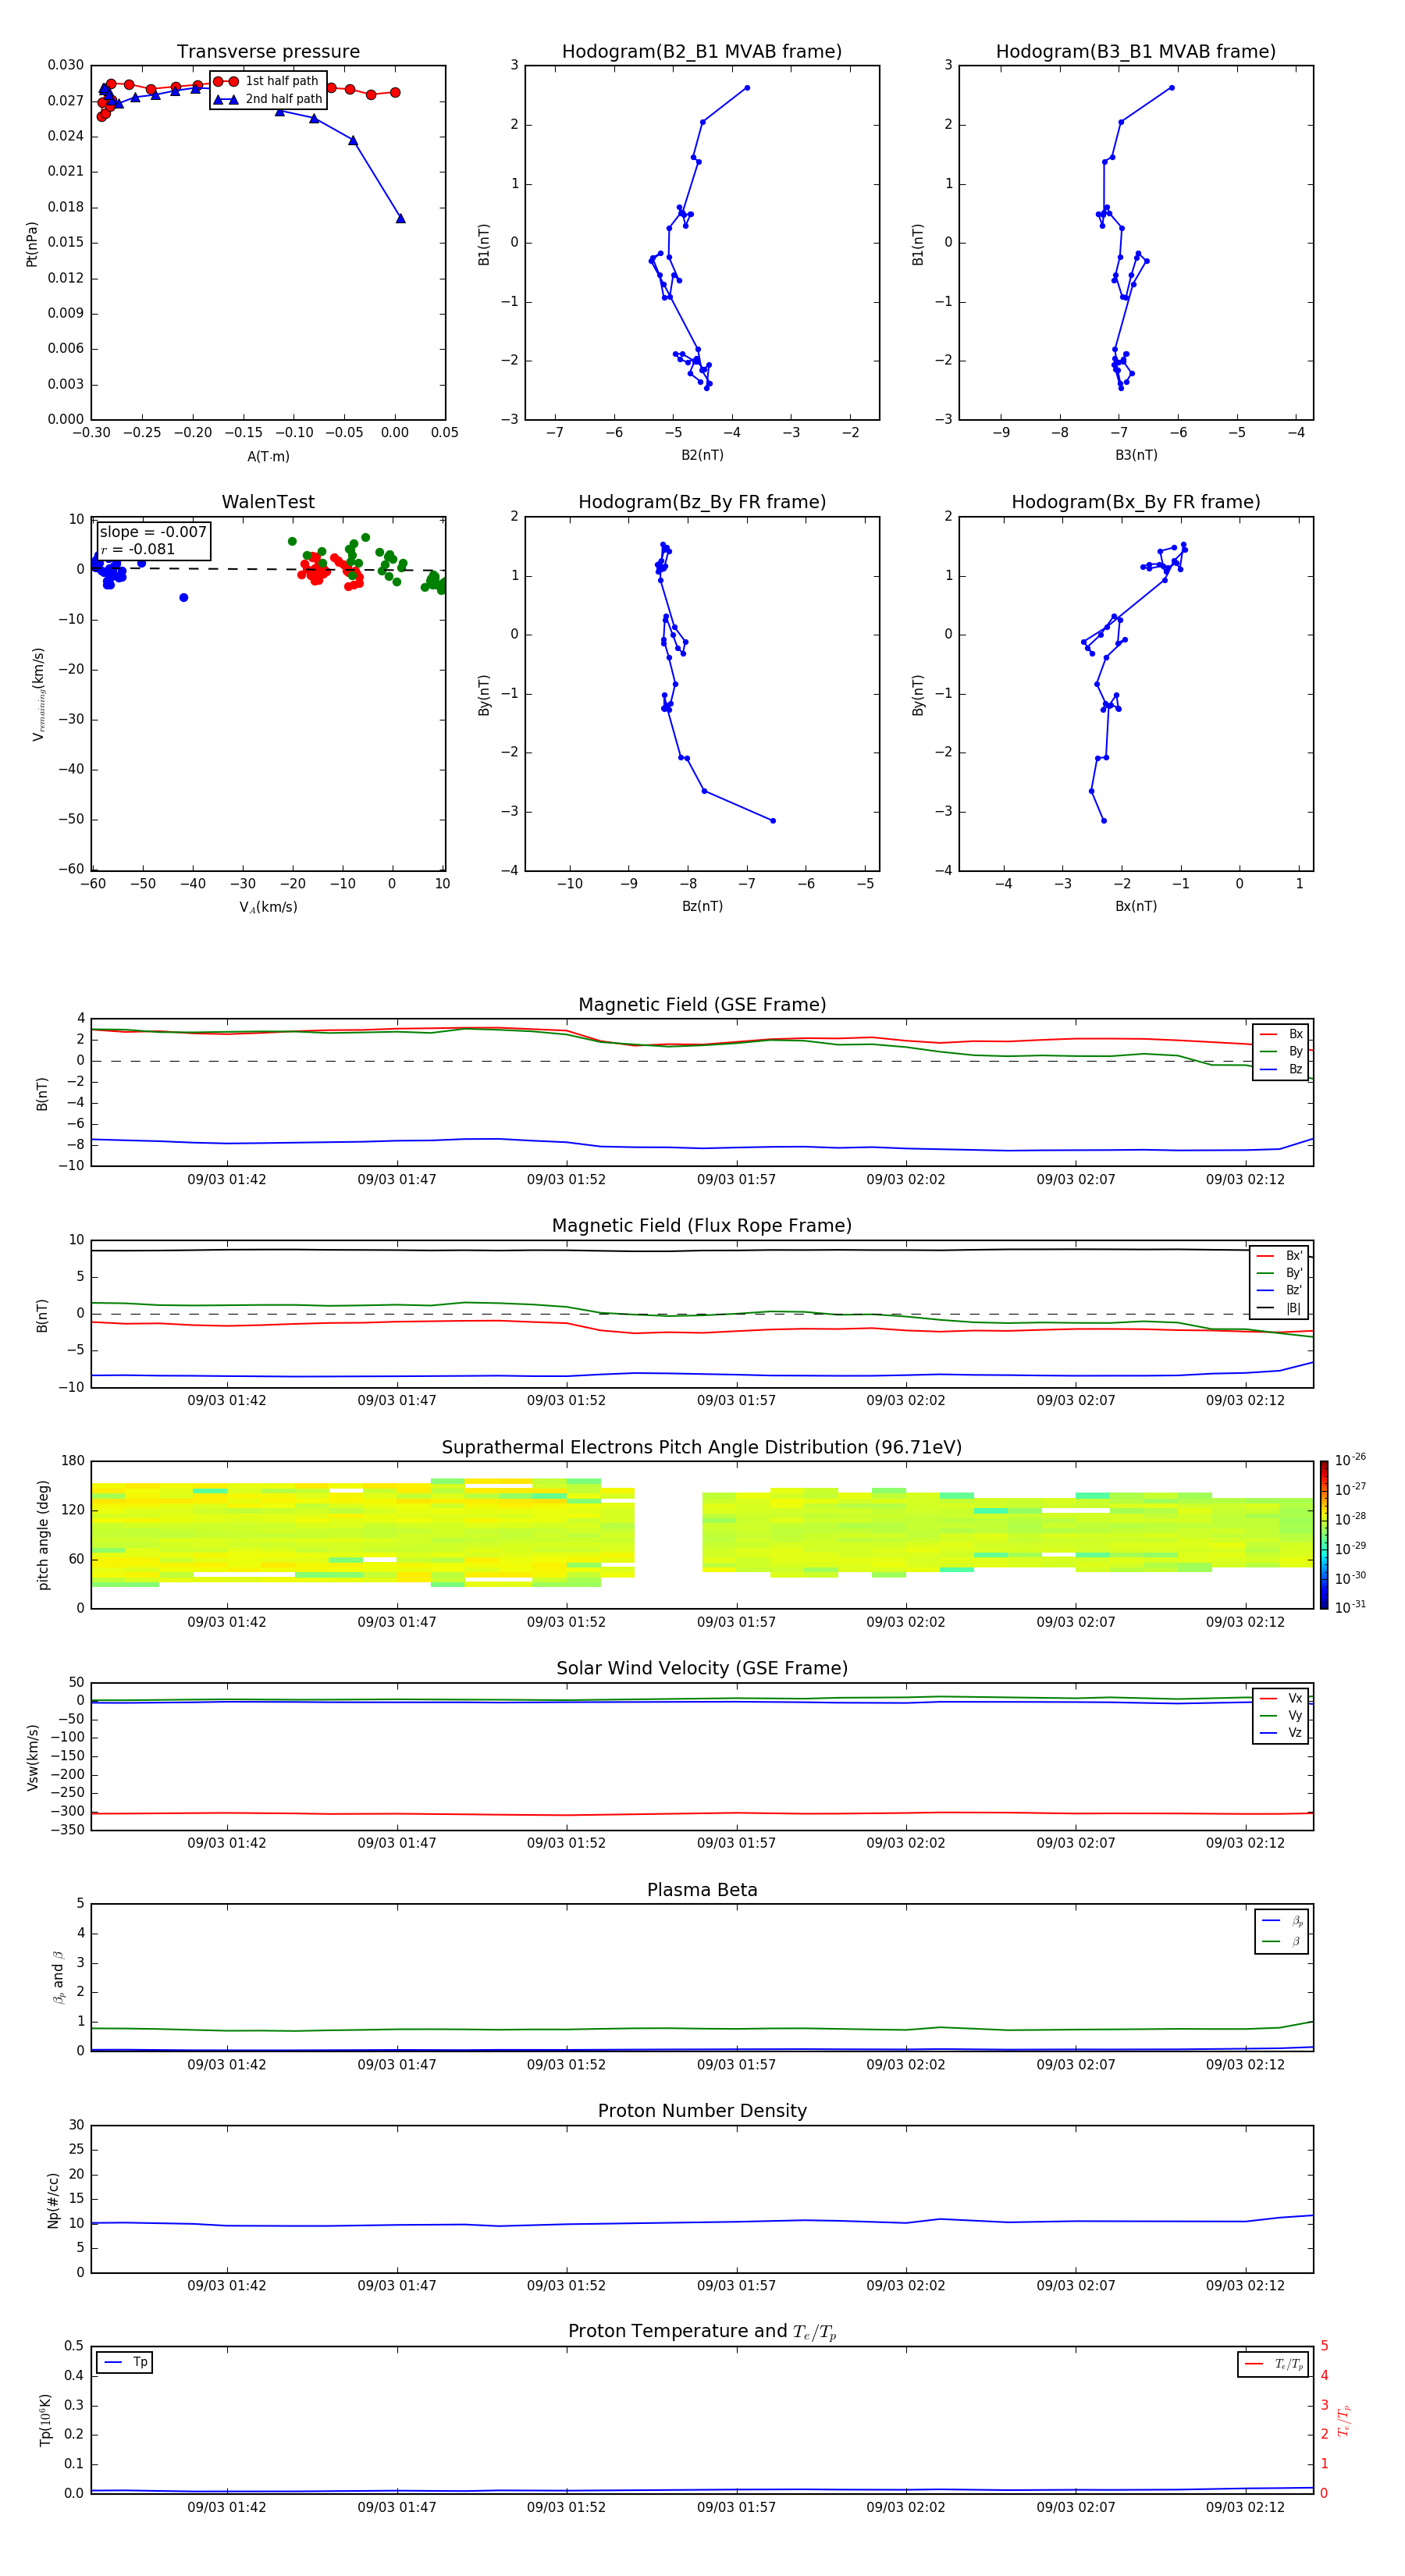Click 'Solar Wind Velocity (GSE Frame)' title

(x=702, y=1669)
